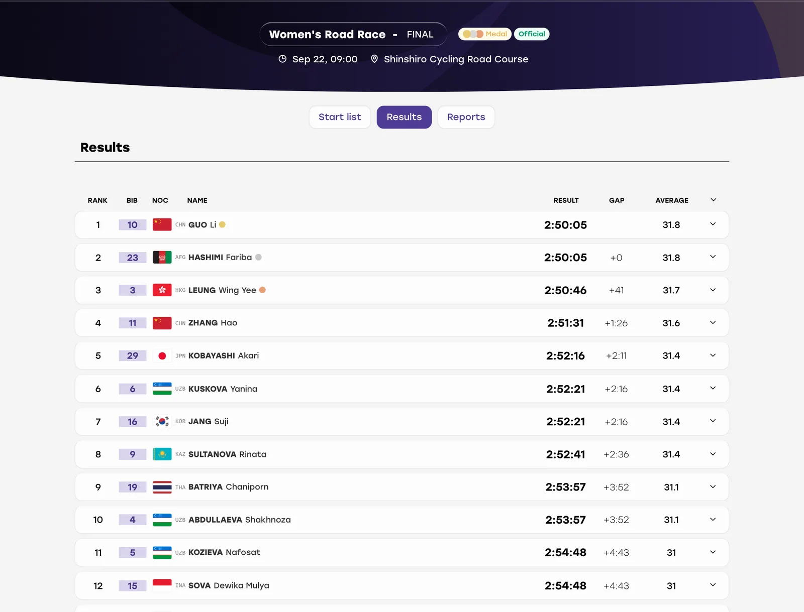Image resolution: width=804 pixels, height=612 pixels.
Task: Click the gap value +1:26
Action: tap(616, 323)
